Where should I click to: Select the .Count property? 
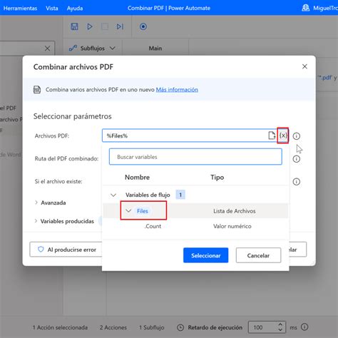tap(153, 226)
